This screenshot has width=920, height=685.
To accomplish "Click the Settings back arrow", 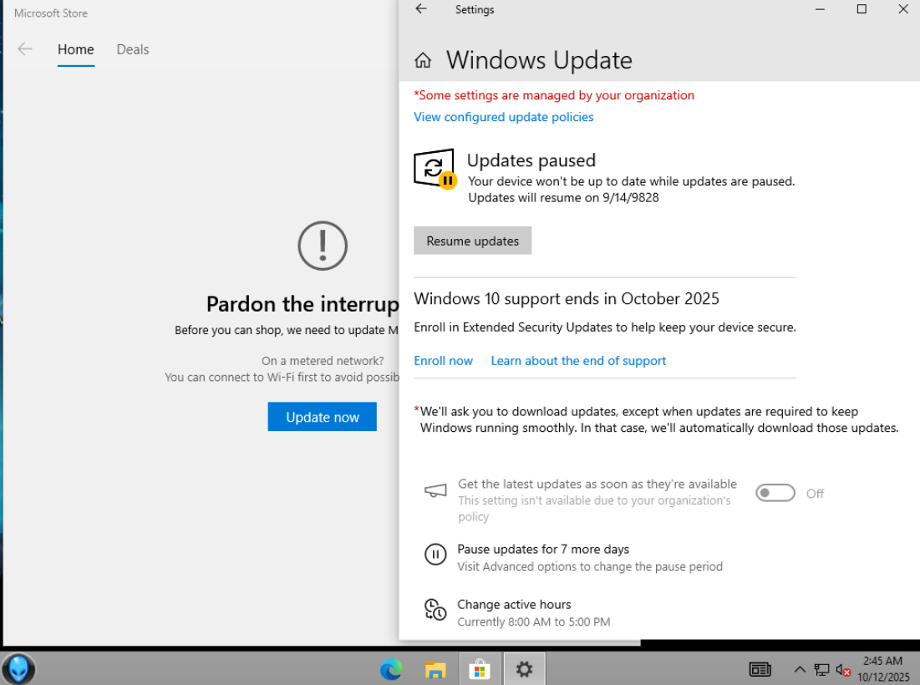I will tap(420, 9).
